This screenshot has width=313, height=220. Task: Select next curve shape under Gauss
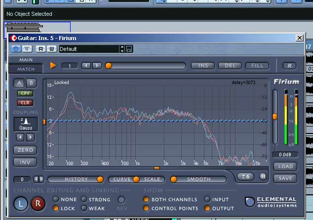coord(31,137)
